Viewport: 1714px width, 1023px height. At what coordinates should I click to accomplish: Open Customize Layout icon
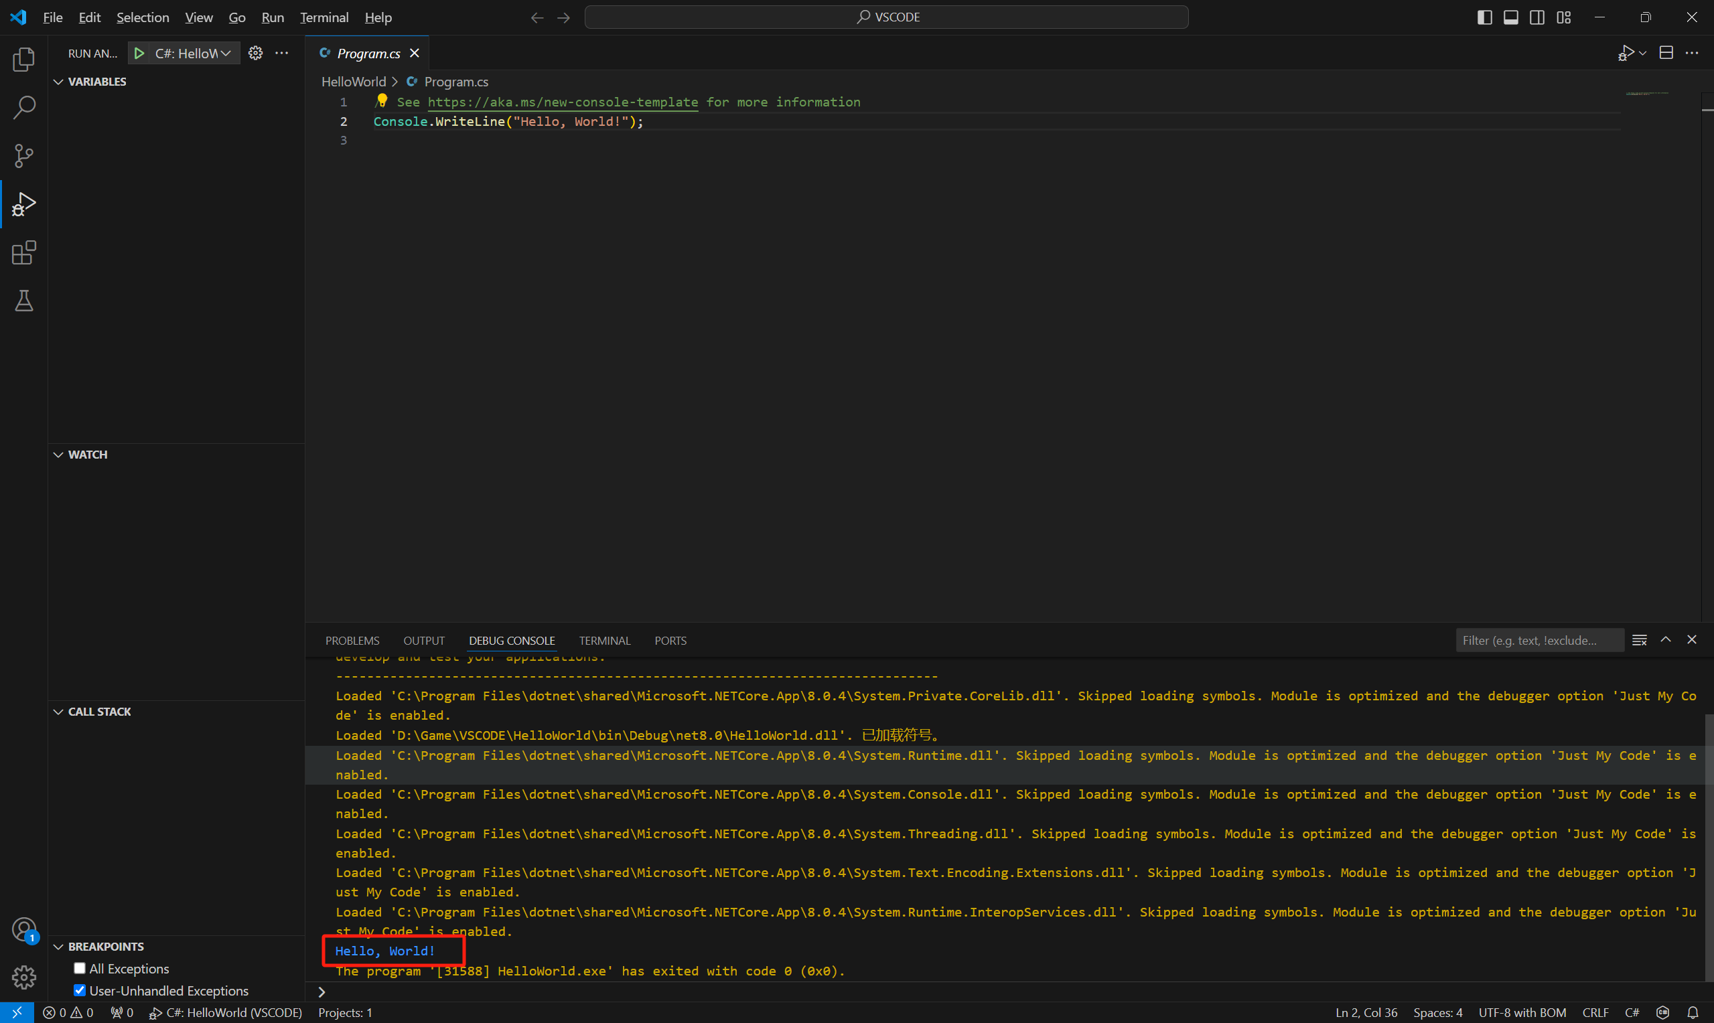(1564, 17)
